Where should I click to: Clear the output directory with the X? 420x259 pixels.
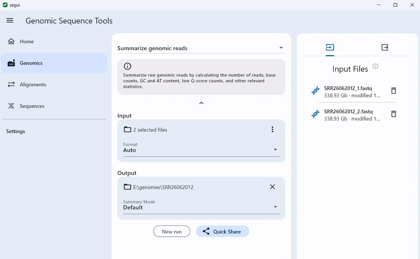tap(273, 187)
